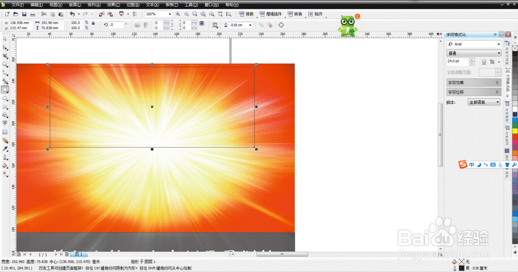
Task: Print the document
Action: pyautogui.click(x=32, y=14)
